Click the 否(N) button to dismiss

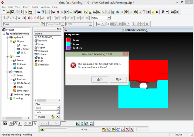coord(119,79)
